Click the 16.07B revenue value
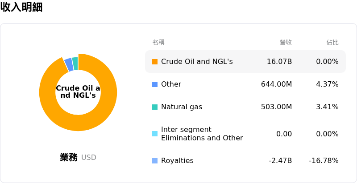The height and width of the screenshot is (183, 357). [x=279, y=62]
